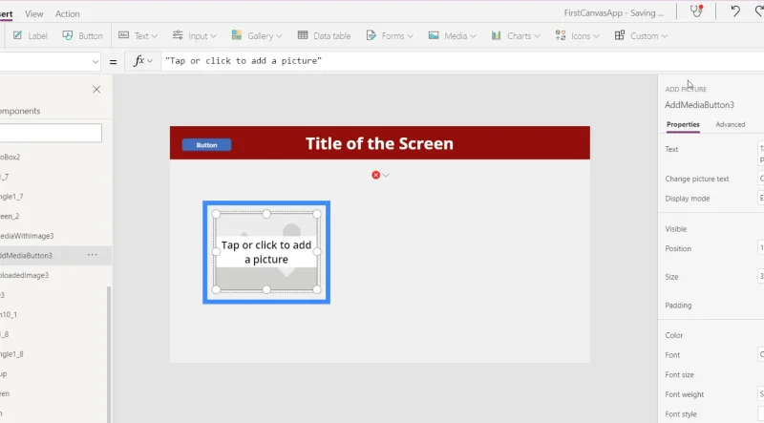Click the Data table grid icon
764x423 pixels.
click(x=303, y=35)
